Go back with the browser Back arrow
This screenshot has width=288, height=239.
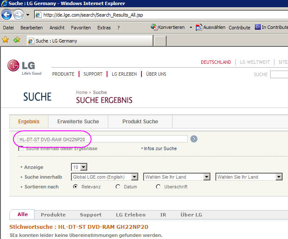pos(6,15)
